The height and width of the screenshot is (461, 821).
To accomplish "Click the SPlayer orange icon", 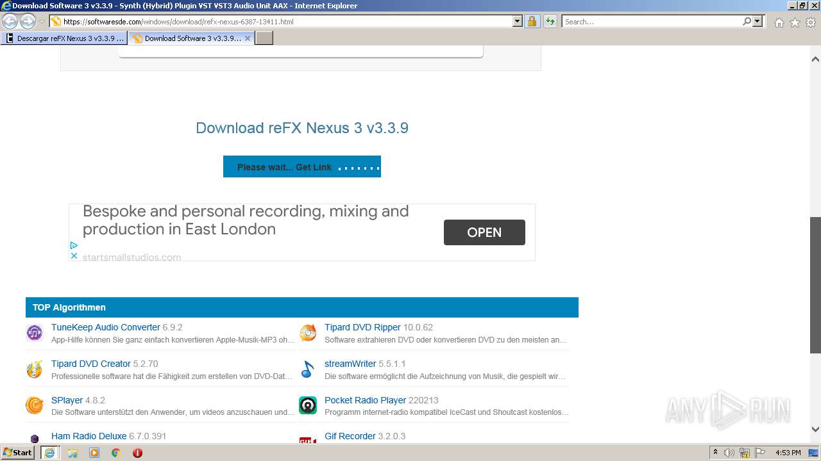I will (x=35, y=405).
